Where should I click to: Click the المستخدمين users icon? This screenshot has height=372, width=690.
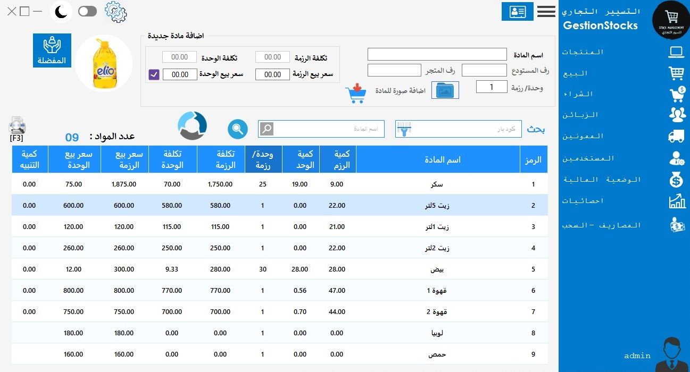[677, 158]
